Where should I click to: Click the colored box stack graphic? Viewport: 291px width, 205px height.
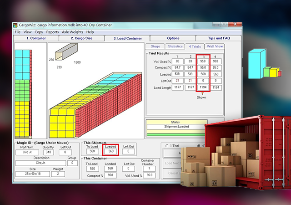(265, 65)
